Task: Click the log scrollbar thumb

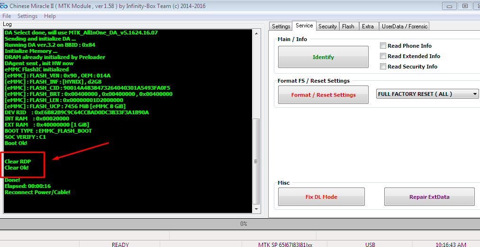Action: [256, 162]
